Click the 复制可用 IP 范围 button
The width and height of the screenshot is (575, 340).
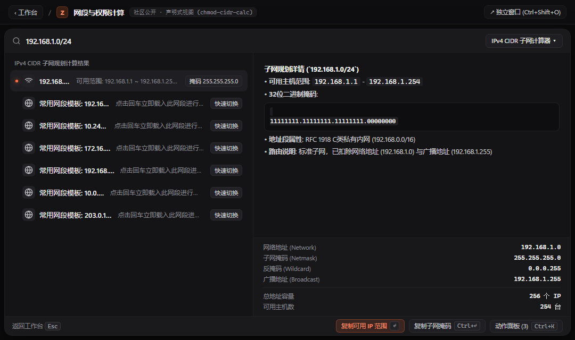pos(370,326)
